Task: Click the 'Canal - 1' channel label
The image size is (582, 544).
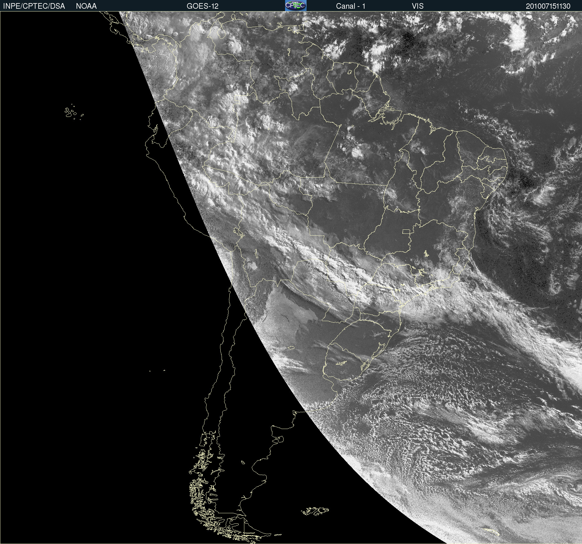Action: click(351, 6)
